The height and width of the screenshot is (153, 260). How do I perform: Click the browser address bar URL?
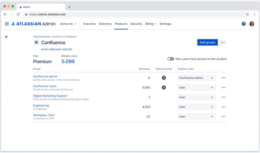click(47, 14)
